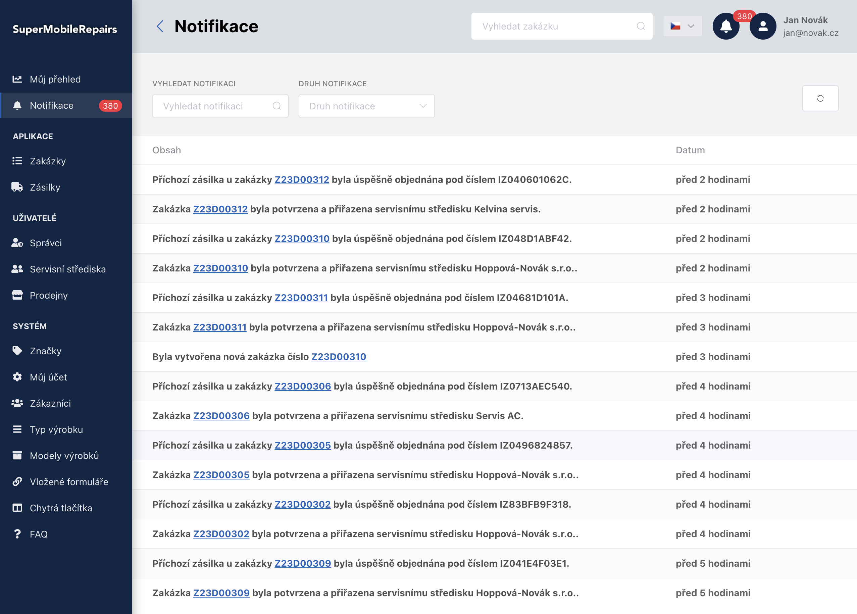Click 'před 2 hodinami' in IZ040601062C row

pyautogui.click(x=713, y=180)
